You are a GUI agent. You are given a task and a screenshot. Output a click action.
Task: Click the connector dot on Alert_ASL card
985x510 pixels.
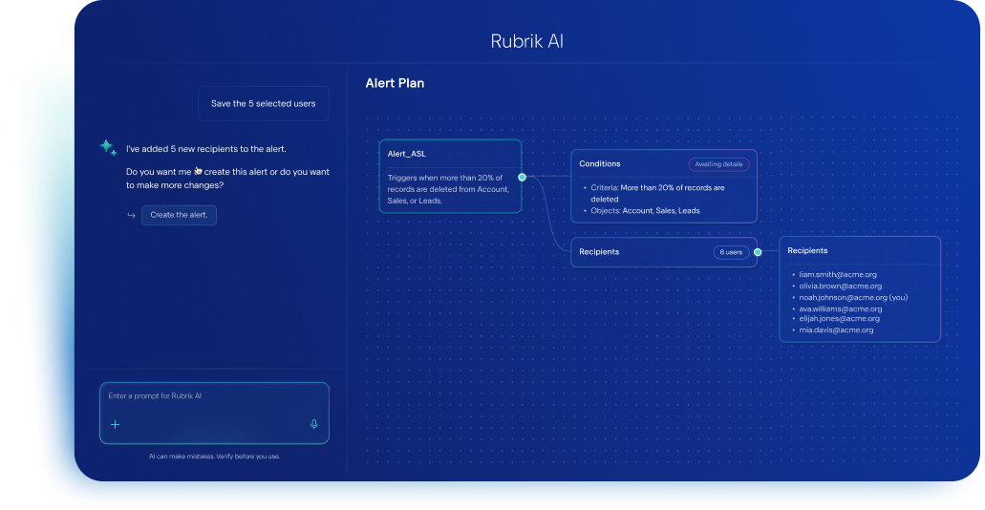pos(522,177)
